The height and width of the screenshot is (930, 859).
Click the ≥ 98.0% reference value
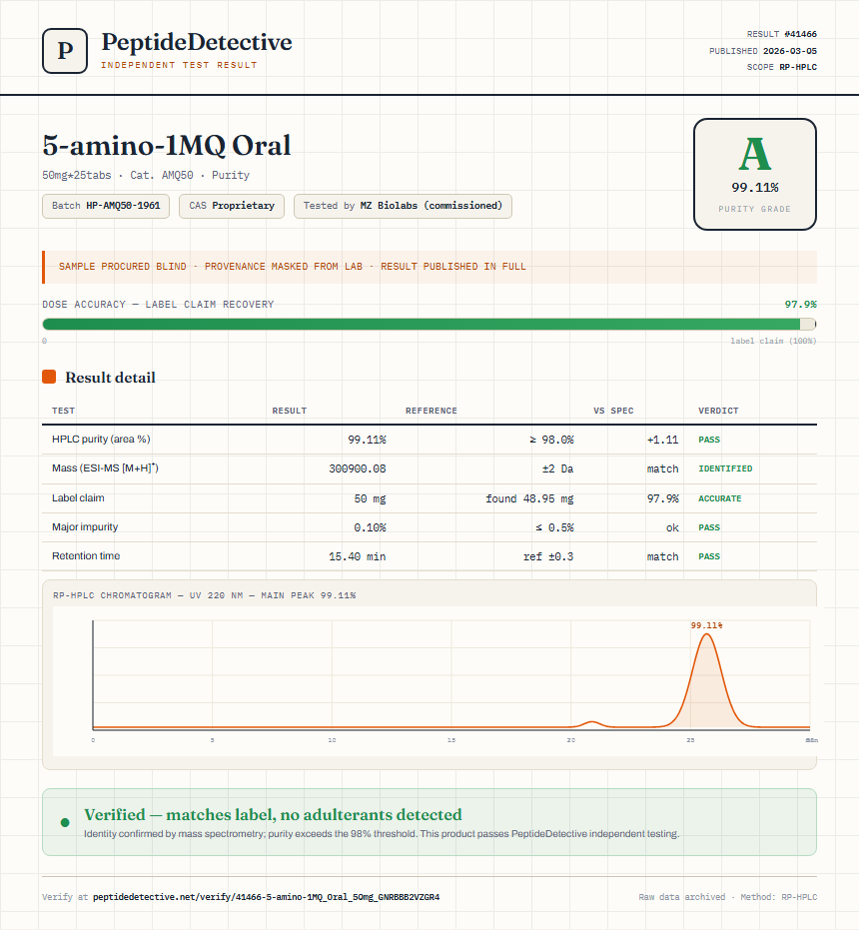[x=551, y=440]
